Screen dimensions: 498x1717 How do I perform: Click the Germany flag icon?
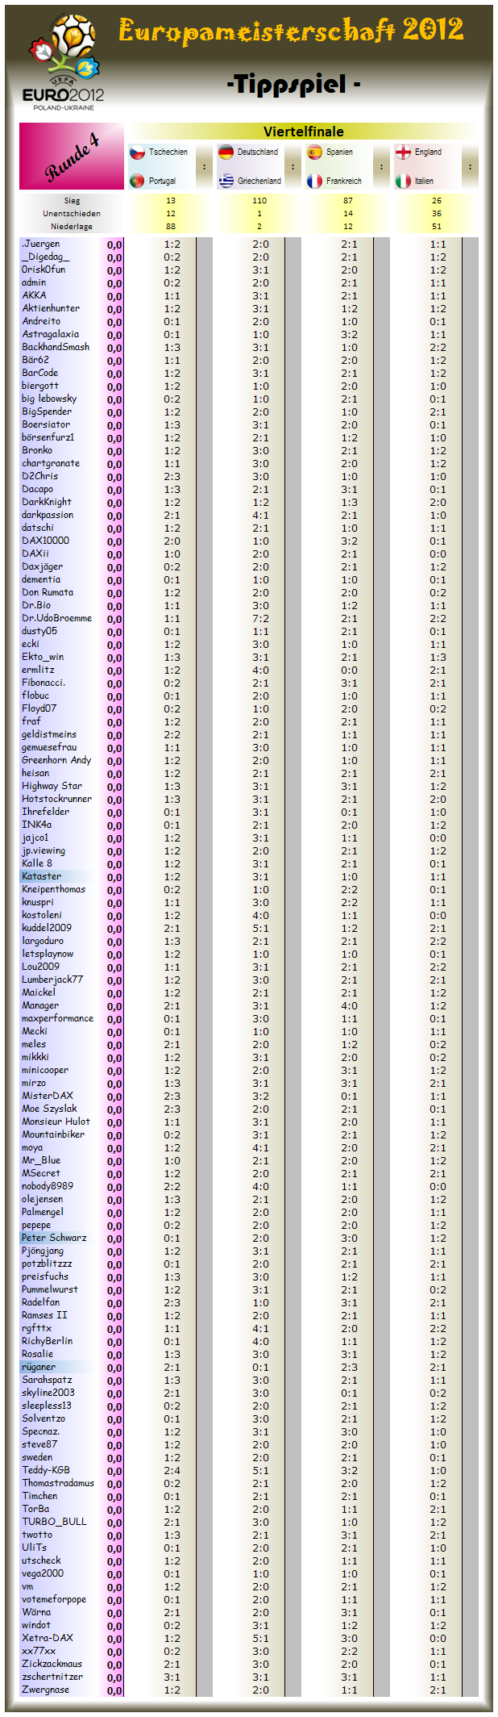click(226, 152)
